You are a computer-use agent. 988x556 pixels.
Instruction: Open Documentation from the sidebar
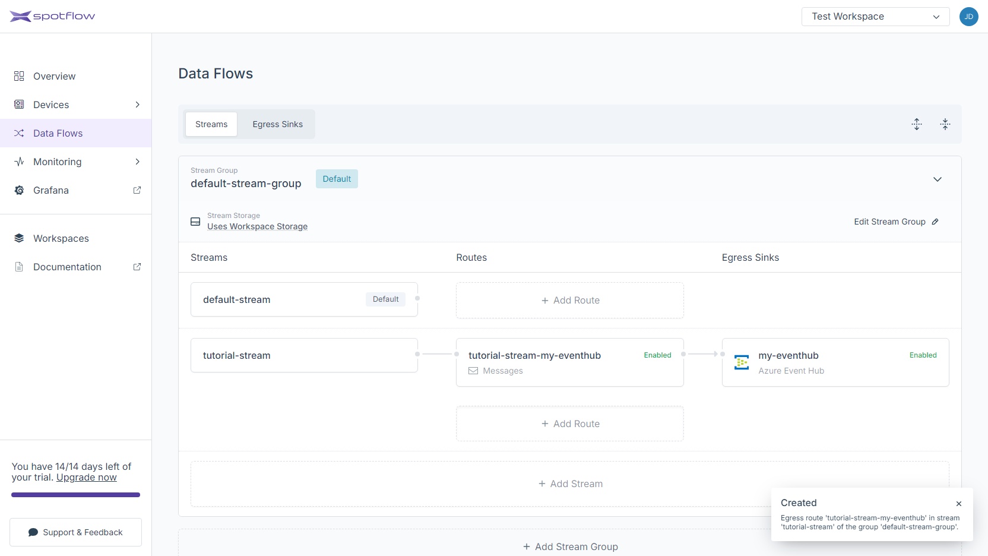76,267
